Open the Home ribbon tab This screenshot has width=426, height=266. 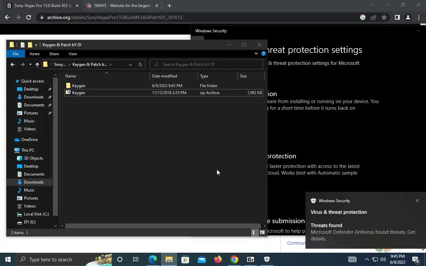tap(34, 54)
